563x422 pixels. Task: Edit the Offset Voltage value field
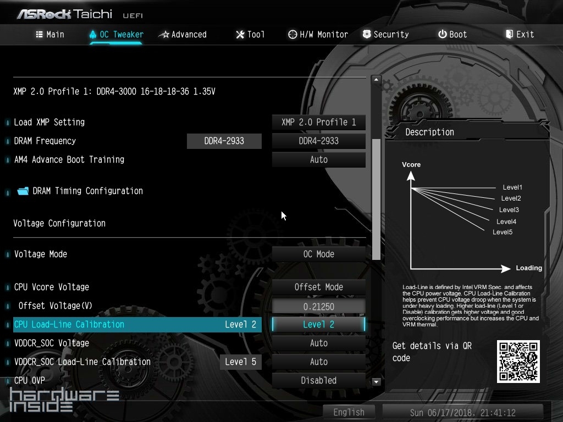pyautogui.click(x=318, y=306)
